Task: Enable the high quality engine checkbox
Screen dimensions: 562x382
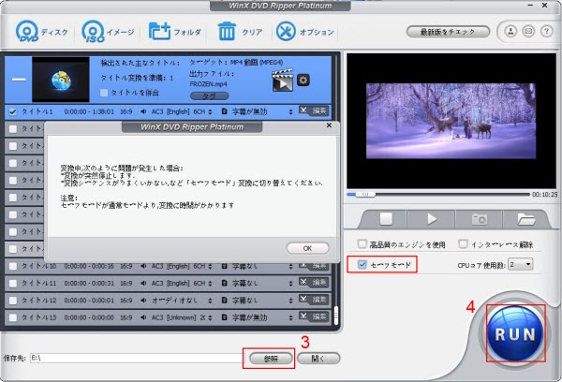Action: tap(362, 244)
